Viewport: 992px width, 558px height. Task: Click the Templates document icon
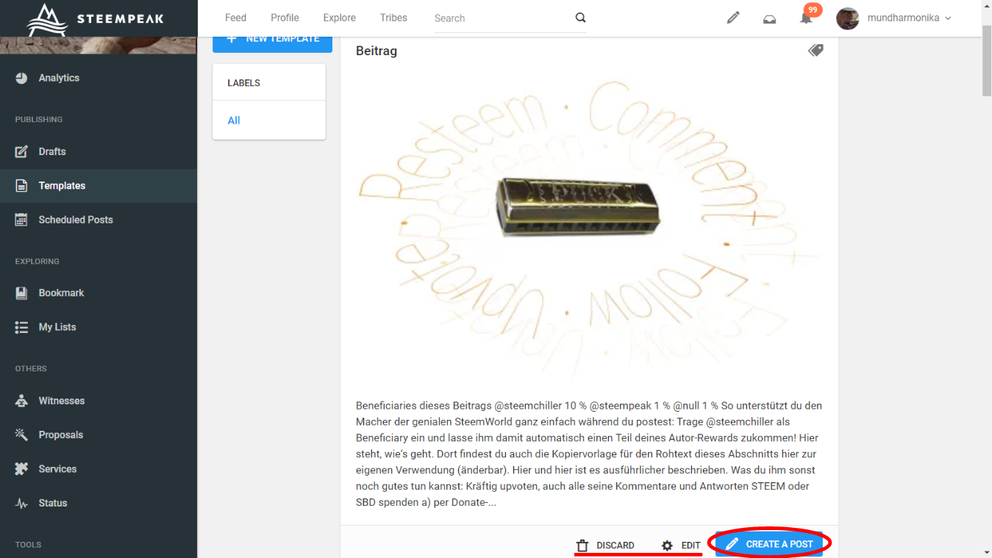click(21, 186)
